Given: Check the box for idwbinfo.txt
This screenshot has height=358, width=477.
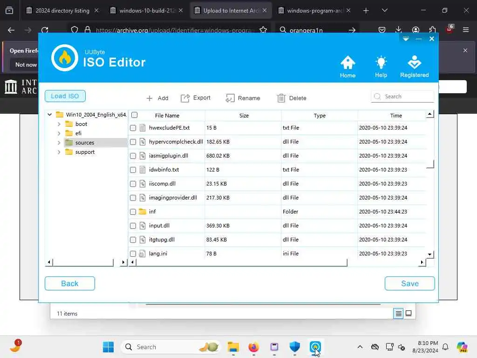Looking at the screenshot, I should (133, 170).
